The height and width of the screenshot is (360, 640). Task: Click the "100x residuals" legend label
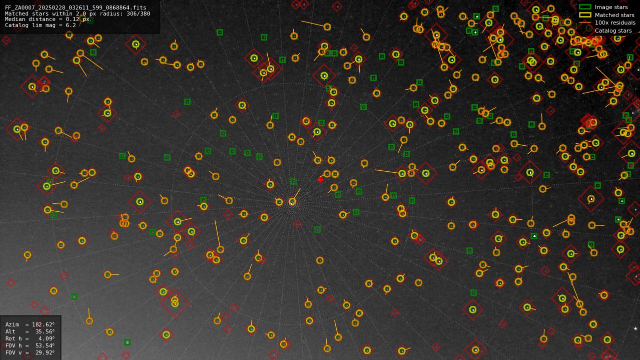click(615, 23)
